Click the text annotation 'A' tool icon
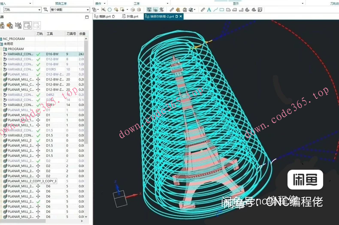The height and width of the screenshot is (225, 339). point(209,9)
